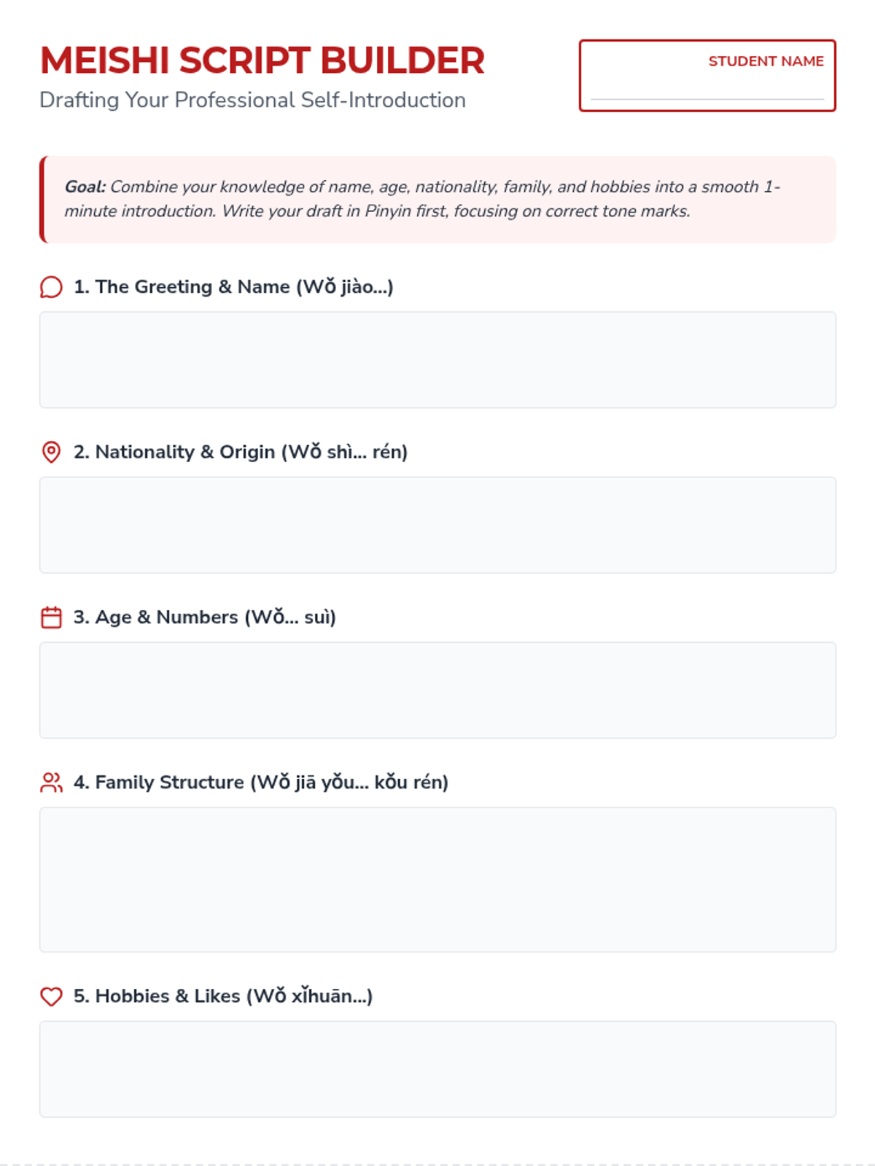Click heading 2. Nationality & Origin
This screenshot has height=1166, width=875.
click(241, 452)
